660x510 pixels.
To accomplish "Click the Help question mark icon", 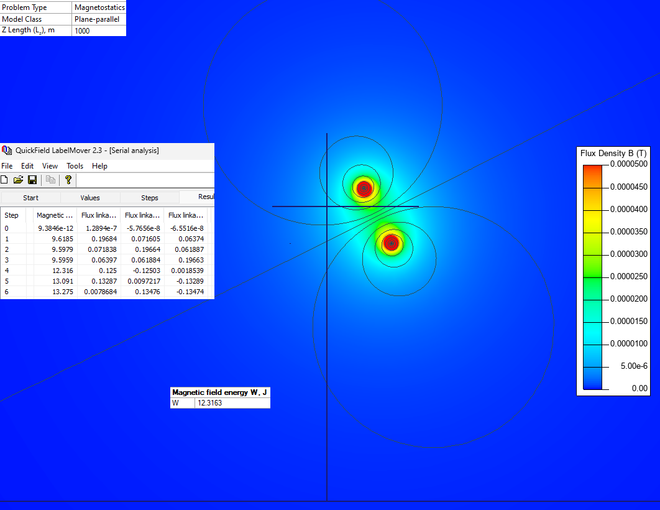I will coord(68,180).
